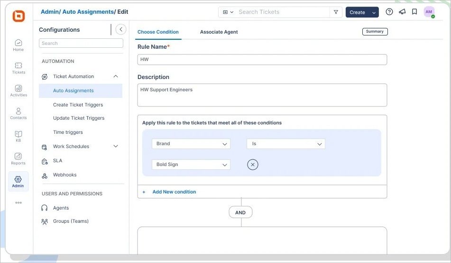Switch to the Associate Agent tab
This screenshot has width=451, height=263.
(219, 32)
